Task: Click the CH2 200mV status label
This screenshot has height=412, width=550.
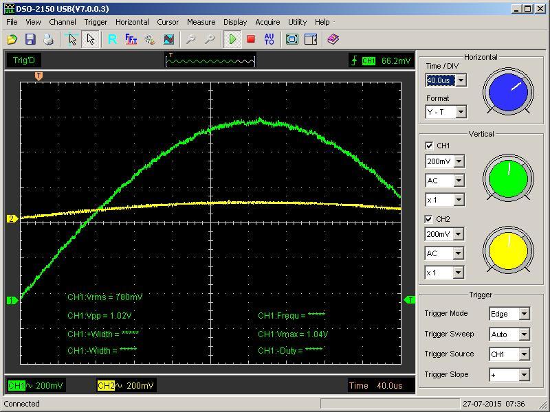Action: 126,386
